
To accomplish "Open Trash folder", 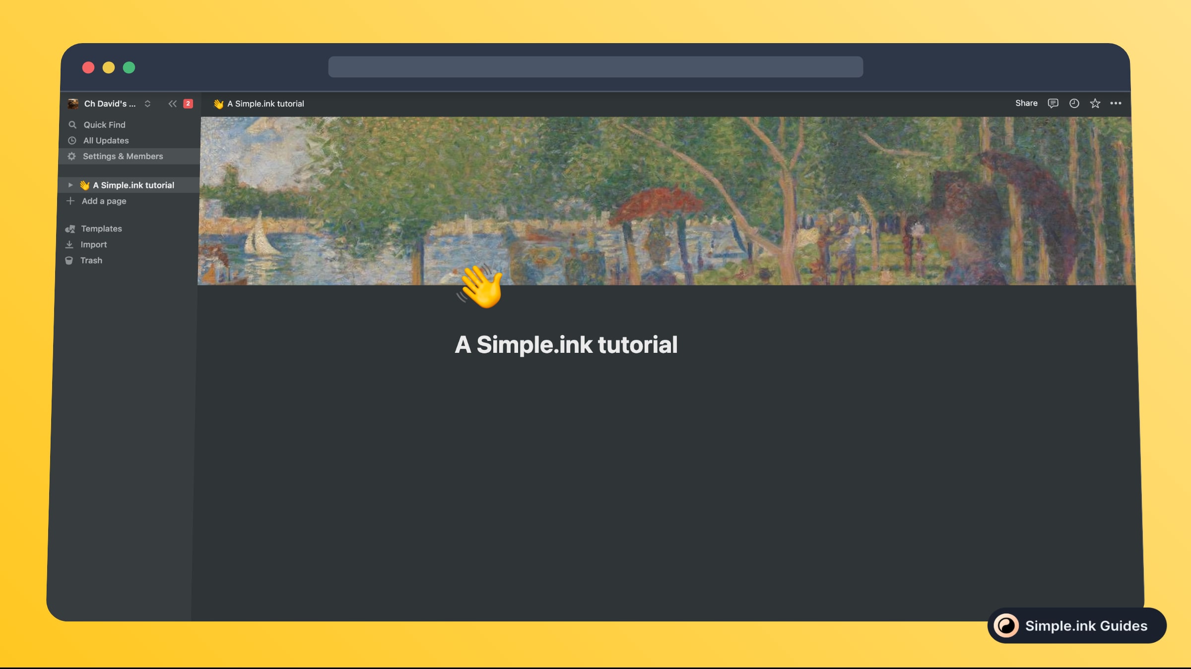I will [91, 260].
